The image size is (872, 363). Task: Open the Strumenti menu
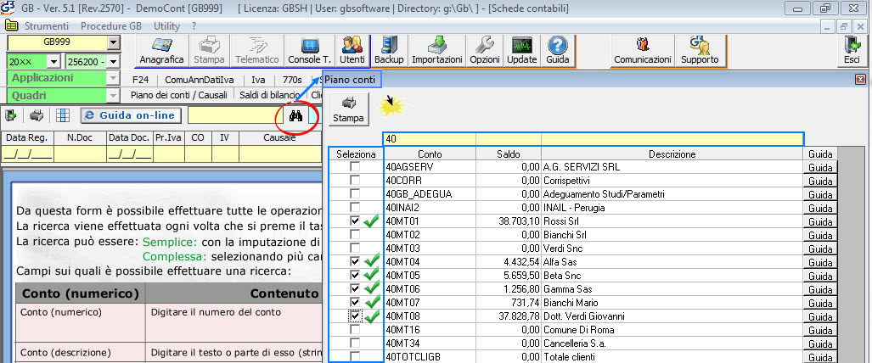pos(47,26)
